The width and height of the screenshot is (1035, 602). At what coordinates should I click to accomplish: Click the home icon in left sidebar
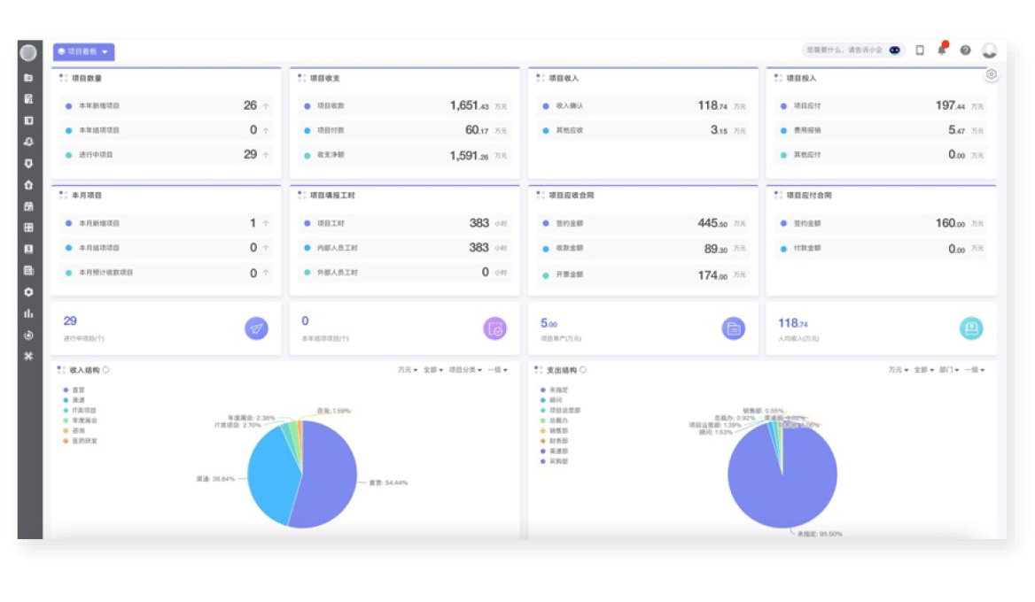click(x=28, y=185)
